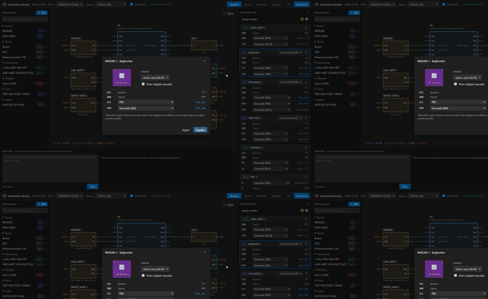
Task: Open the SDA pin dropdown under SSD1306_1
Action: (270, 139)
